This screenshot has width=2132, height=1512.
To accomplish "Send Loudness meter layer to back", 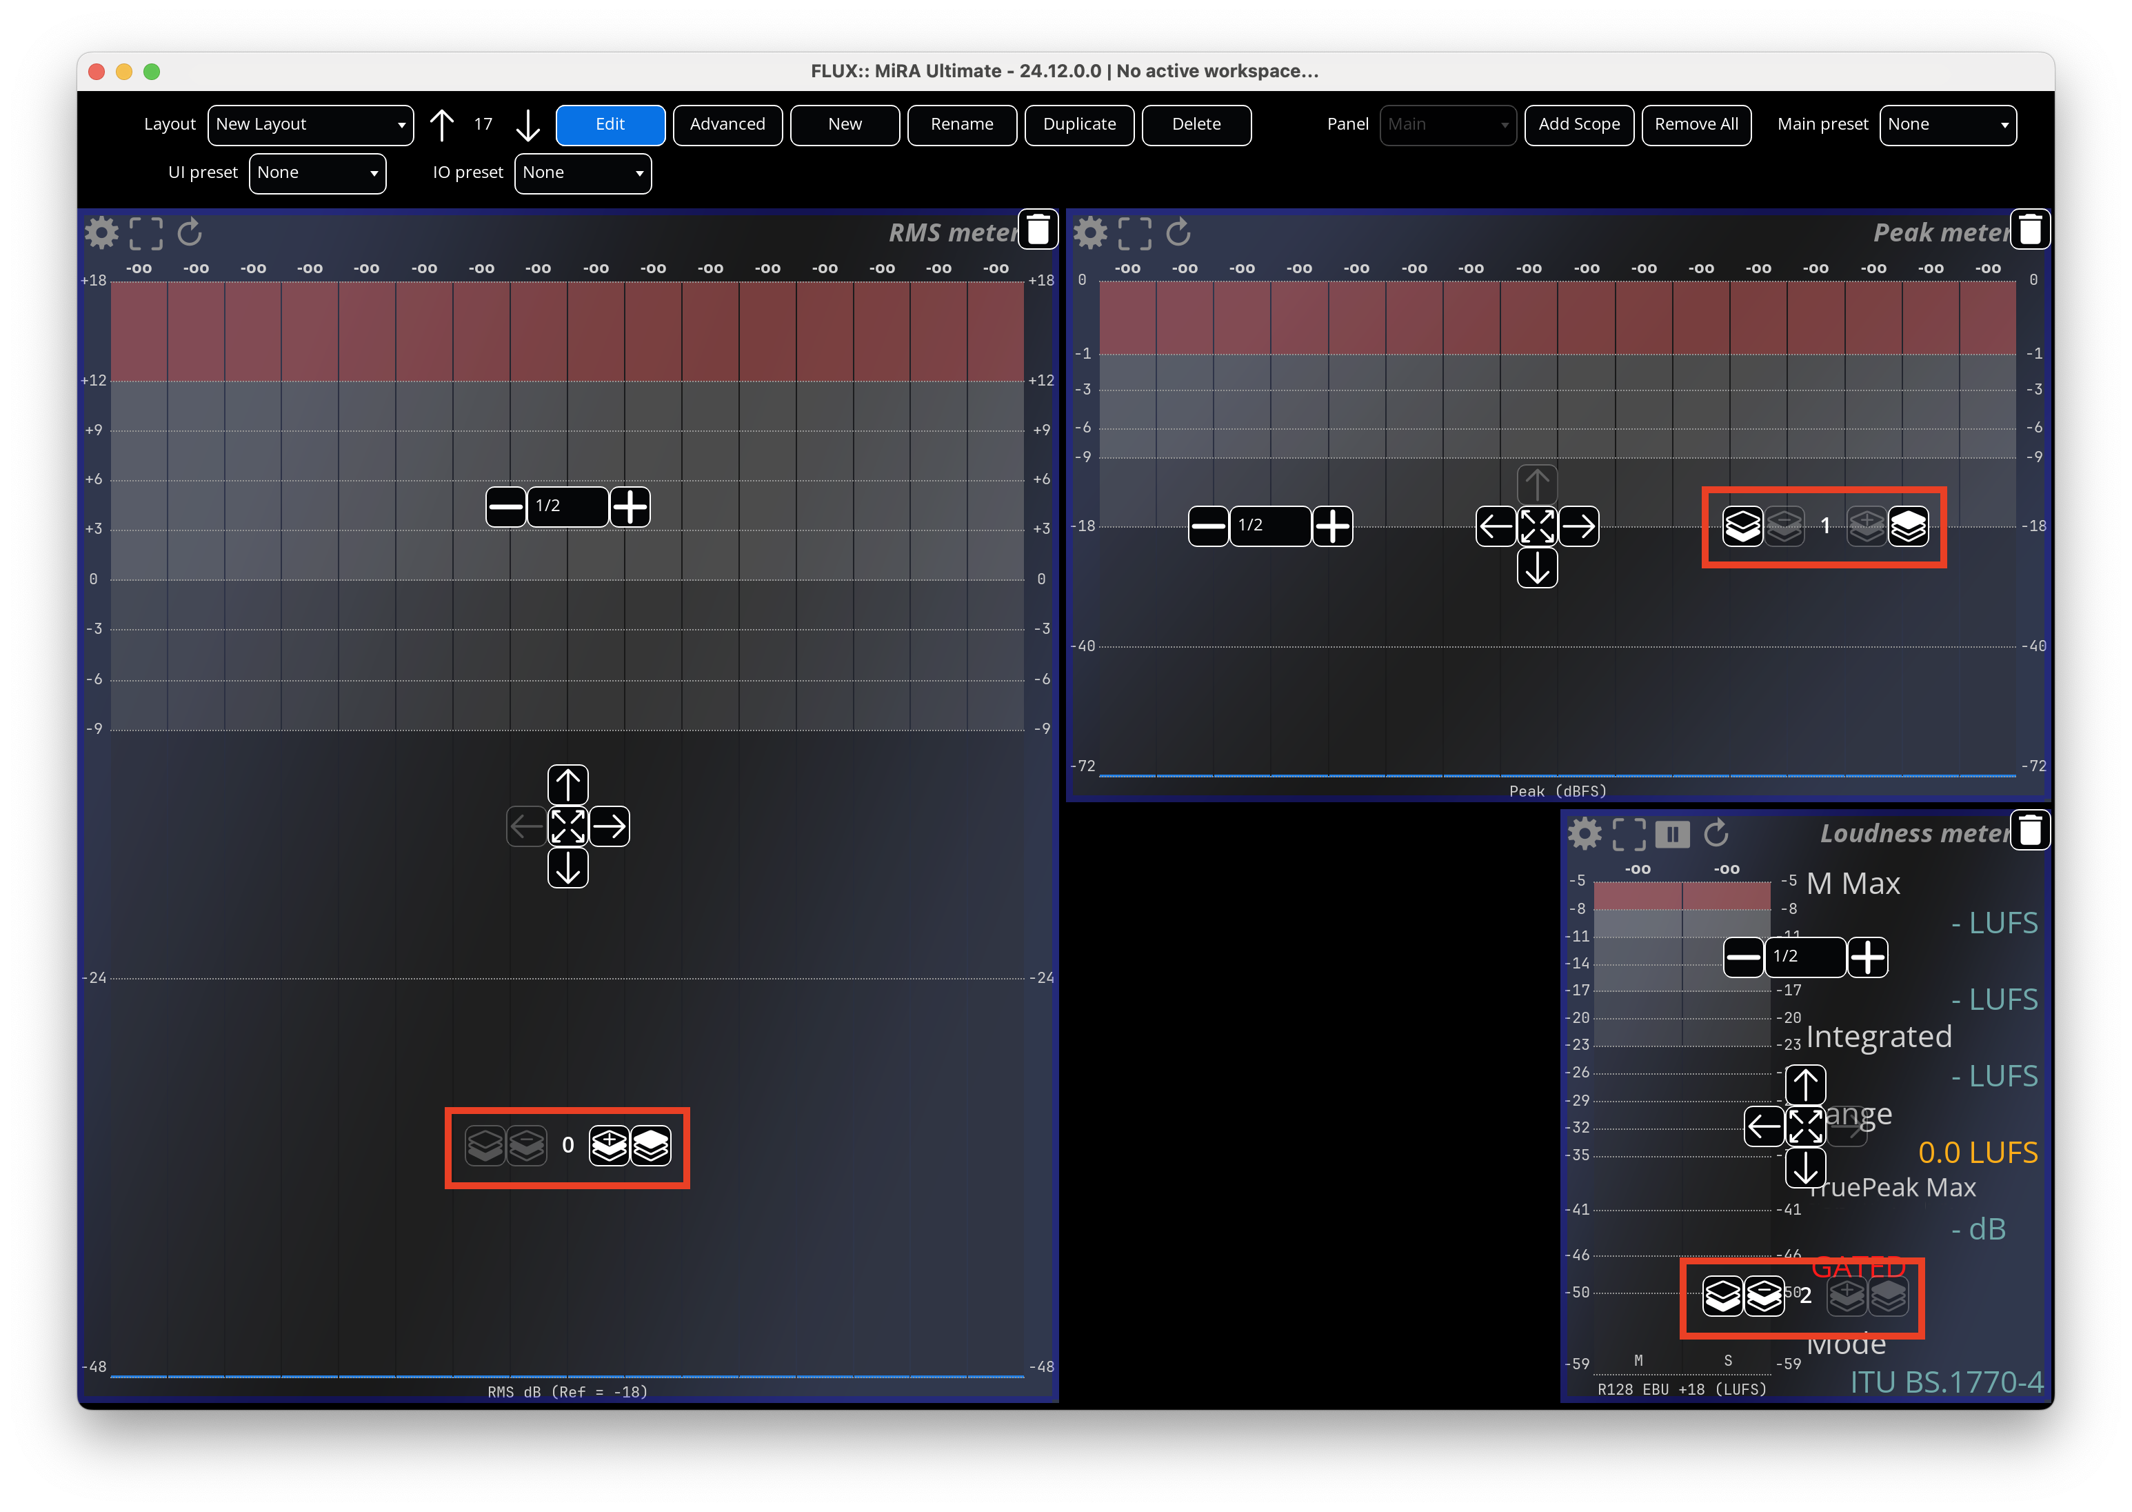I will (x=1722, y=1295).
